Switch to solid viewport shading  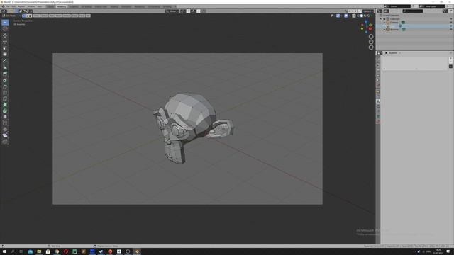[362, 16]
